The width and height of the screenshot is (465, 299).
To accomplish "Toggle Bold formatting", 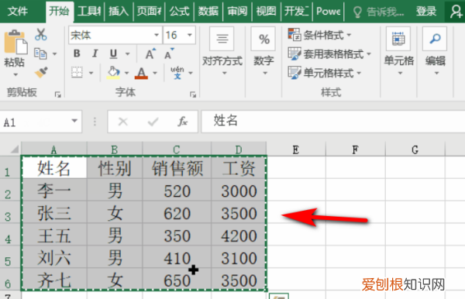I will click(x=77, y=53).
